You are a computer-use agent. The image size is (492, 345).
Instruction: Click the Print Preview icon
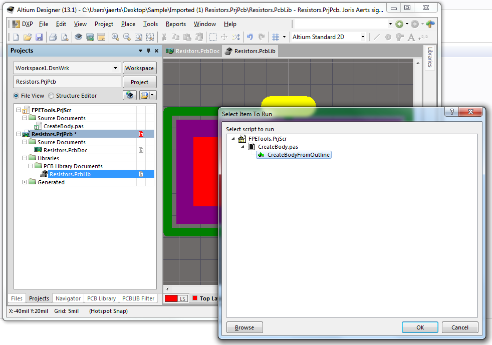click(64, 37)
